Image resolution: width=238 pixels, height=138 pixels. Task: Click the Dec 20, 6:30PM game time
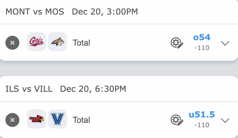tap(93, 89)
